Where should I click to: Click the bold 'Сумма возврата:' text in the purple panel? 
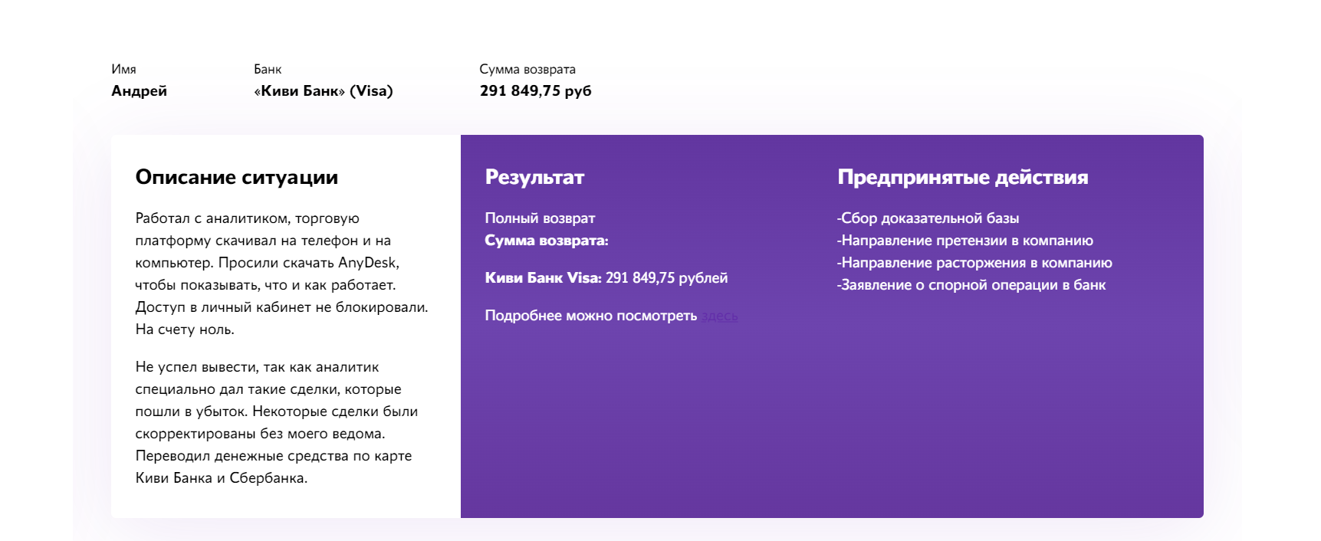click(547, 241)
